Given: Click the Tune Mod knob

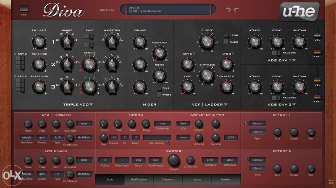Looking at the screenshot, I should [x=39, y=64].
